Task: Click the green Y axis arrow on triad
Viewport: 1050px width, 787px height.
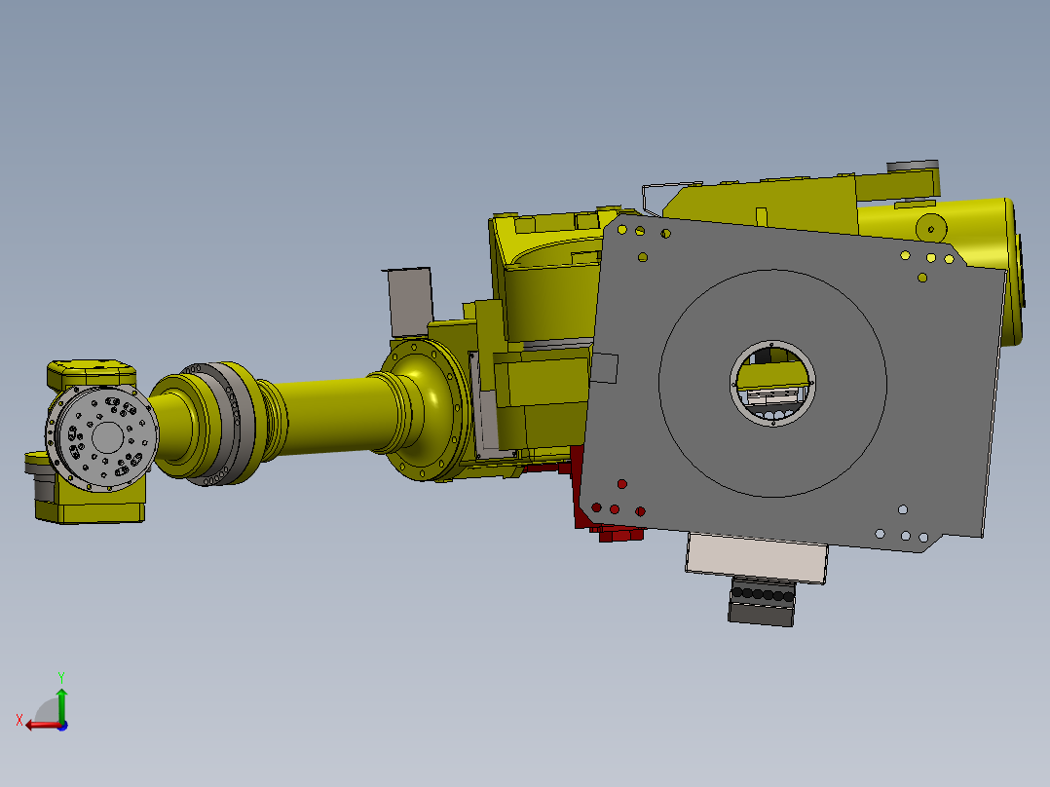Action: pyautogui.click(x=61, y=704)
